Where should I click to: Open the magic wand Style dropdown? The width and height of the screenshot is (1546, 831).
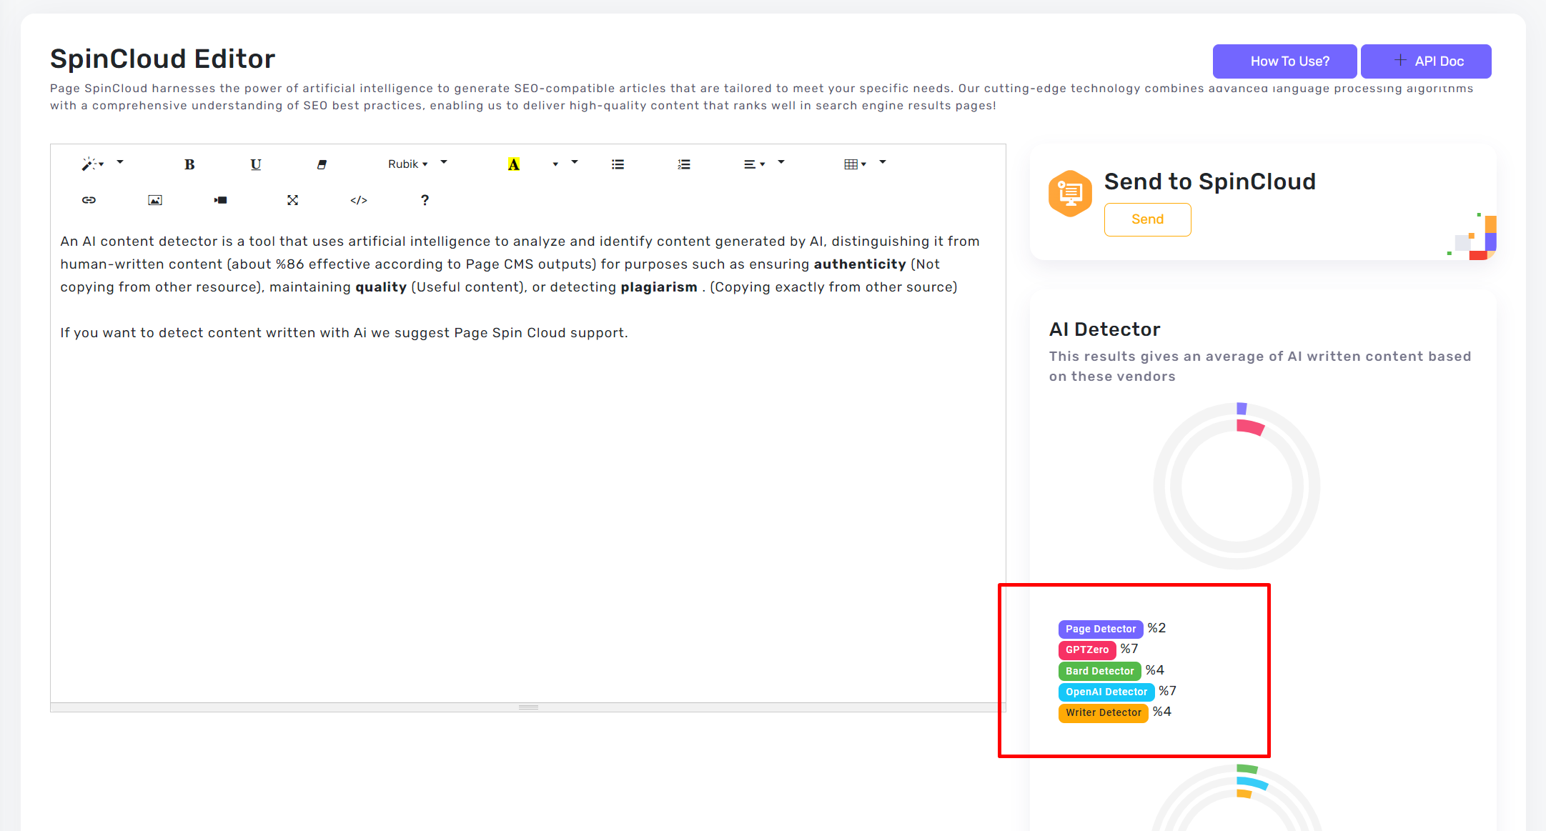tap(93, 164)
